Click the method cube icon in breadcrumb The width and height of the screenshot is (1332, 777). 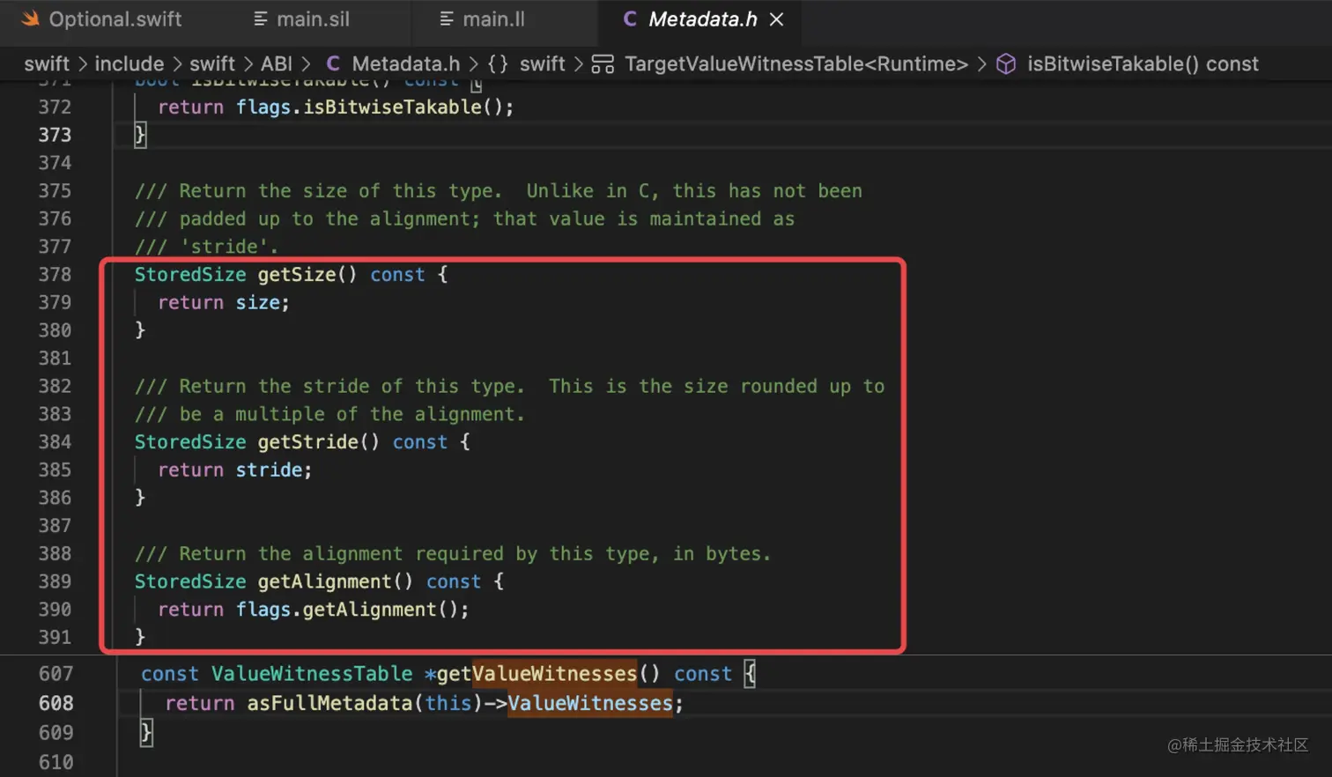point(1006,63)
